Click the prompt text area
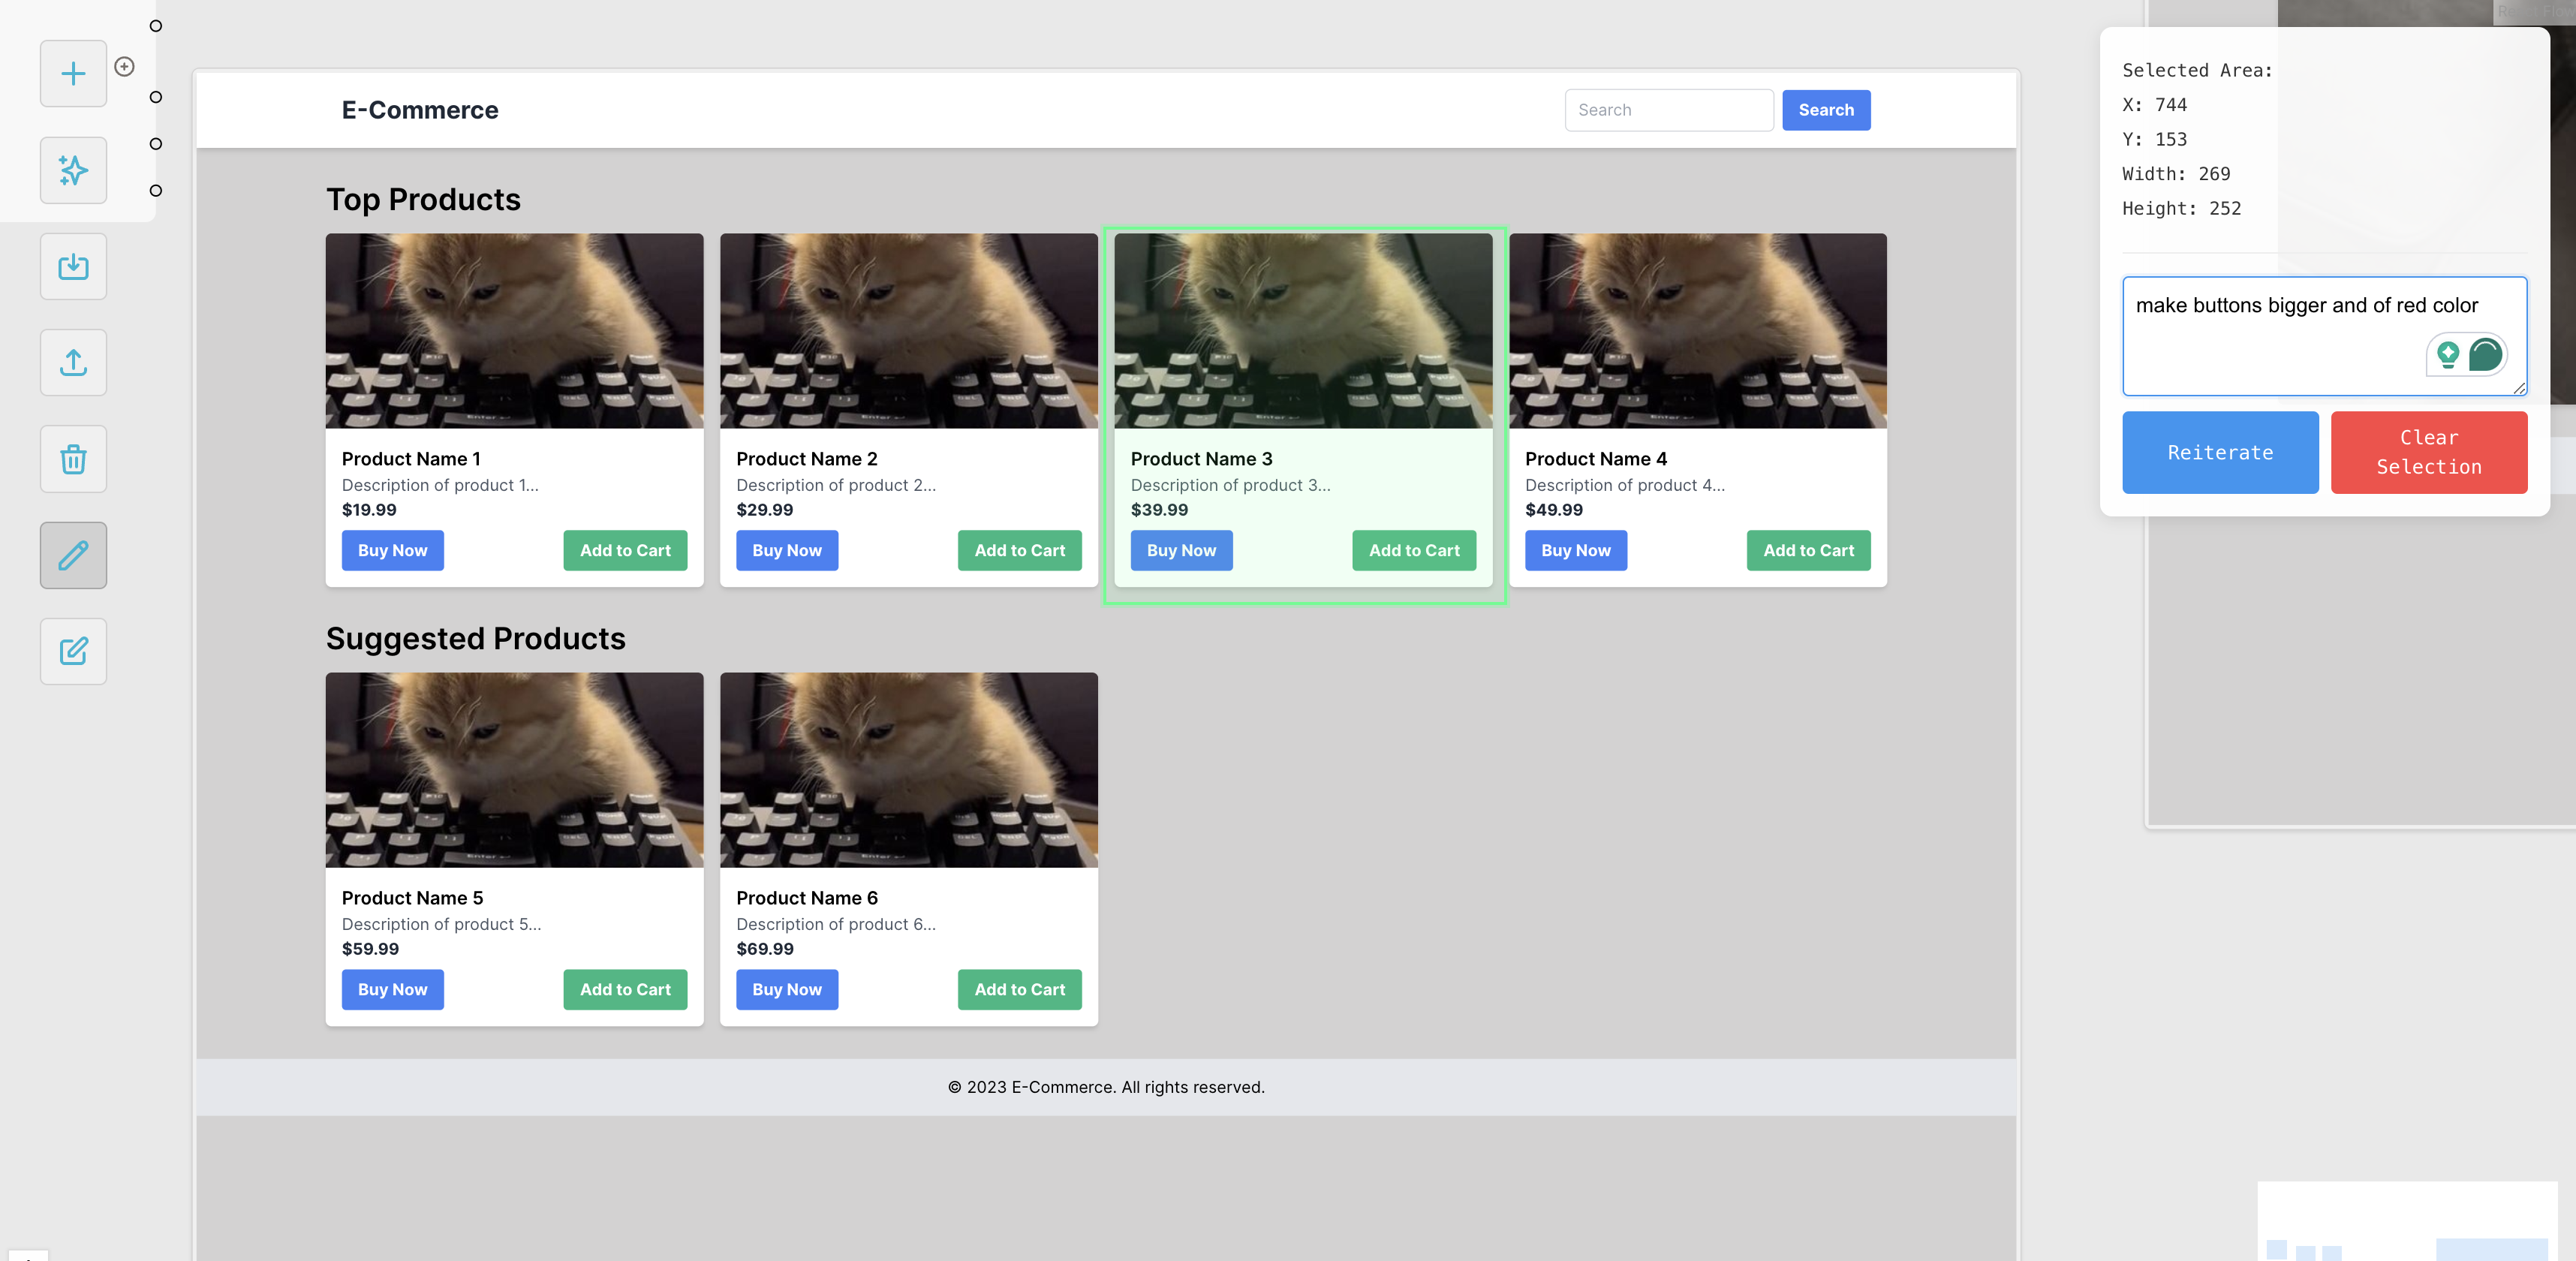Viewport: 2576px width, 1261px height. click(2270, 340)
